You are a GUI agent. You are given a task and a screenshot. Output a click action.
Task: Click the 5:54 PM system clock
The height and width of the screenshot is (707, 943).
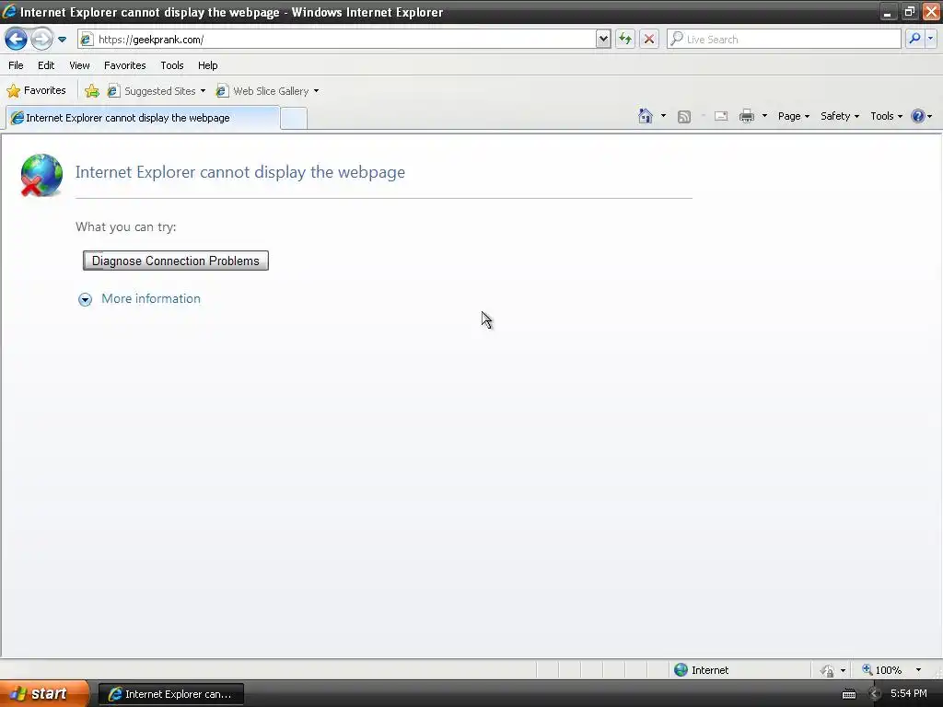coord(909,693)
